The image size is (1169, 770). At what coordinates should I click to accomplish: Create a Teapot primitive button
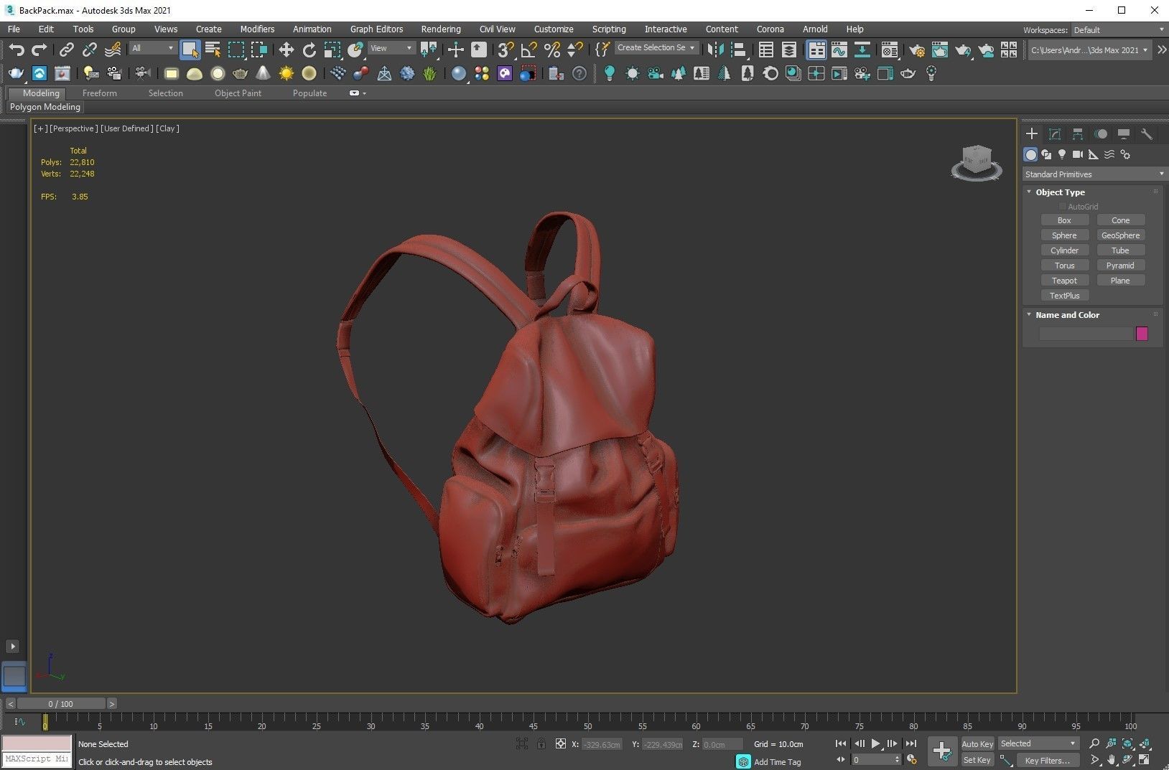click(x=1064, y=281)
